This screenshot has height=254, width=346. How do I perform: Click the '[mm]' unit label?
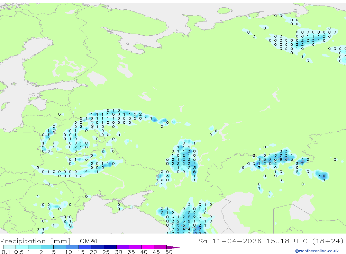click(x=61, y=241)
